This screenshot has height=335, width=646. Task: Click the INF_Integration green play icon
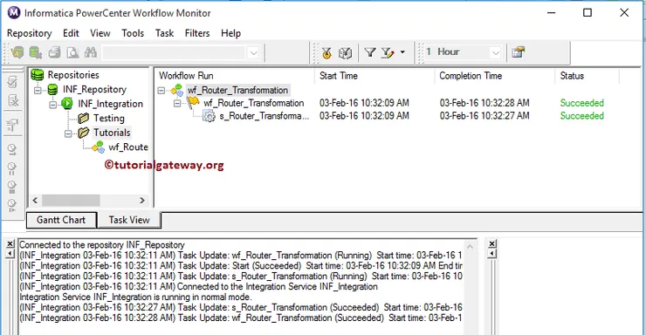click(x=67, y=104)
